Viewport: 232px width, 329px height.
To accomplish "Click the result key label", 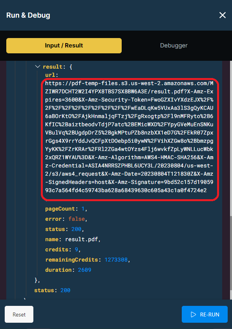I will tap(53, 67).
